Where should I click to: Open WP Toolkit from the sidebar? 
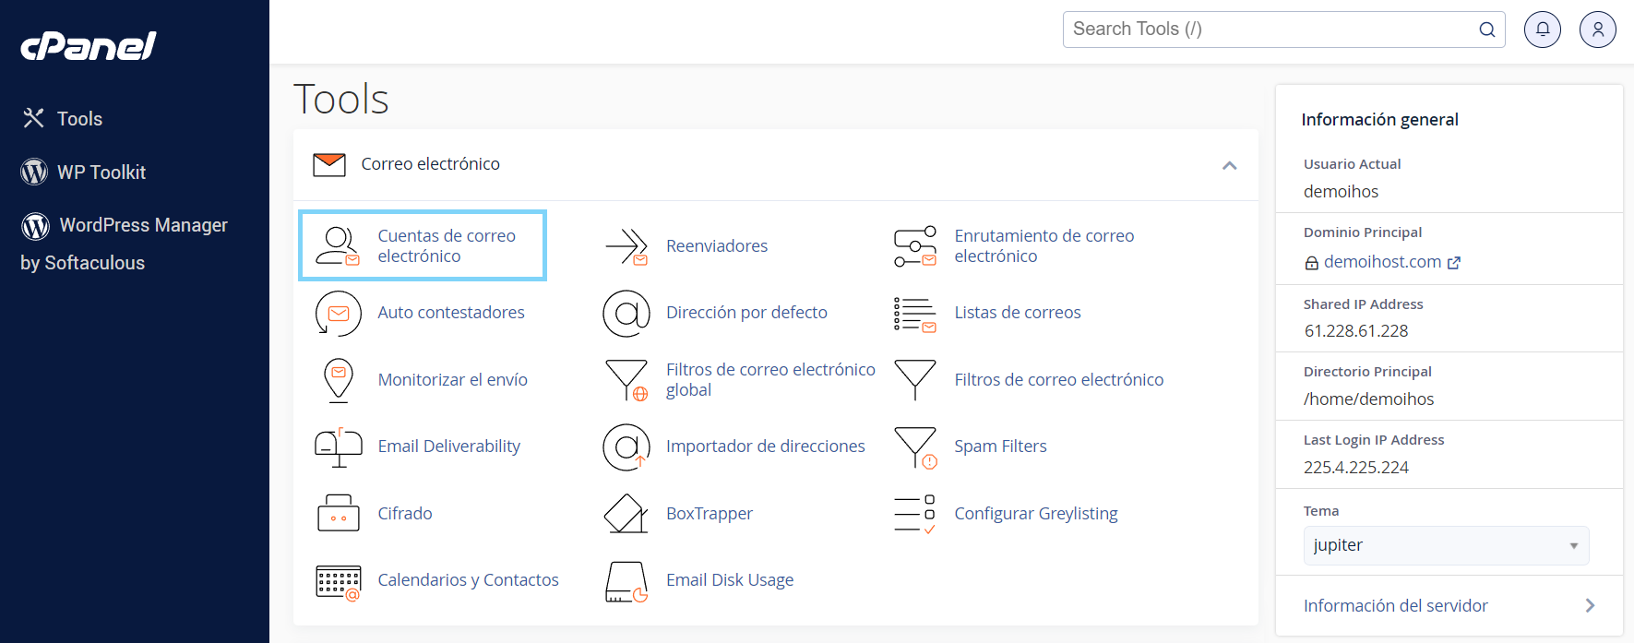click(101, 173)
